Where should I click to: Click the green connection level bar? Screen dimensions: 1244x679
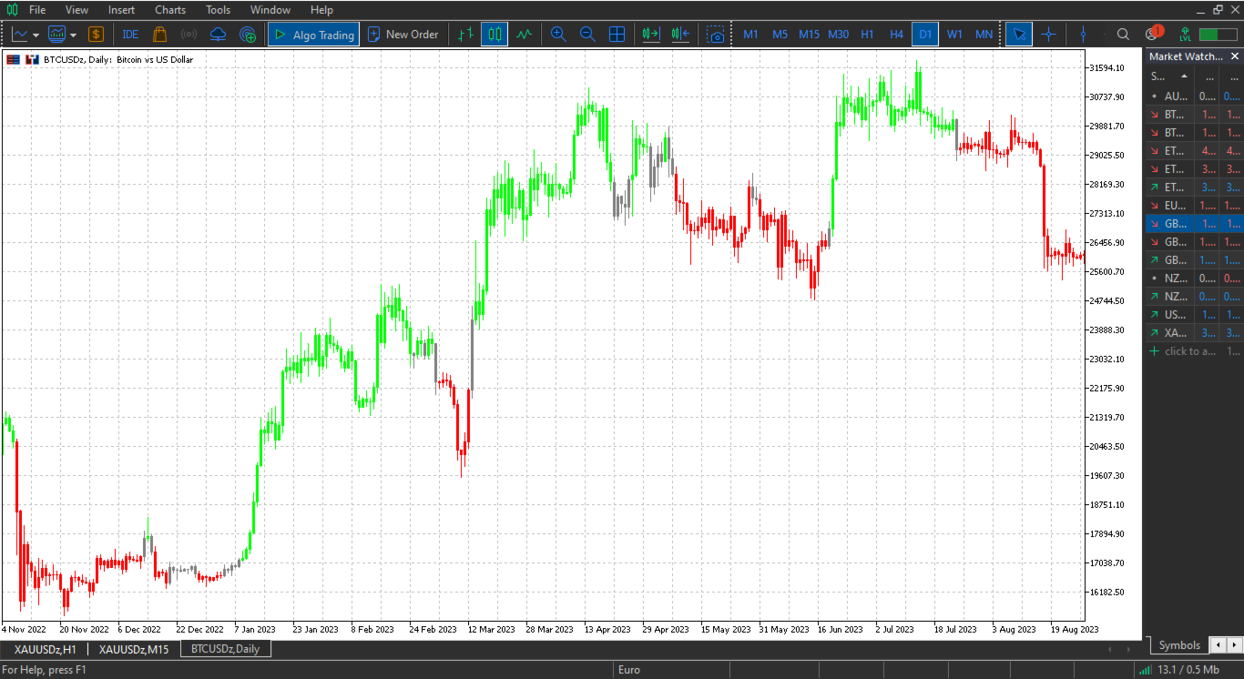coord(1218,35)
